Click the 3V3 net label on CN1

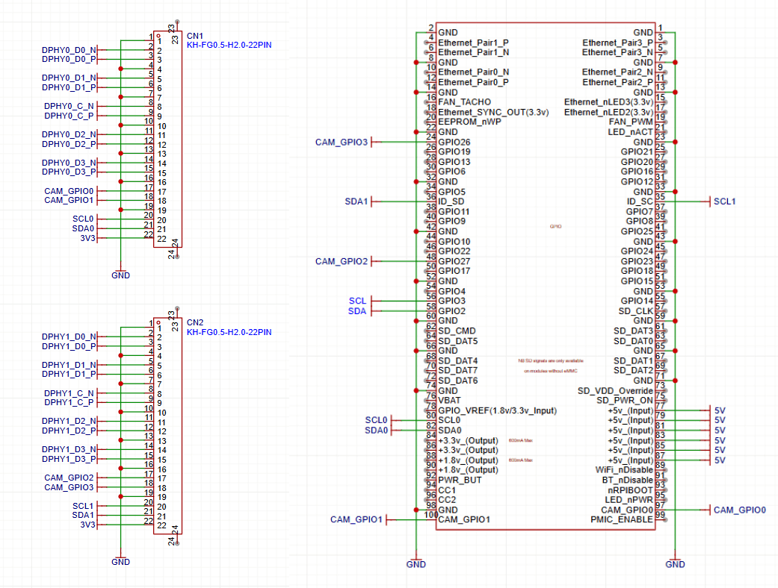pos(87,238)
